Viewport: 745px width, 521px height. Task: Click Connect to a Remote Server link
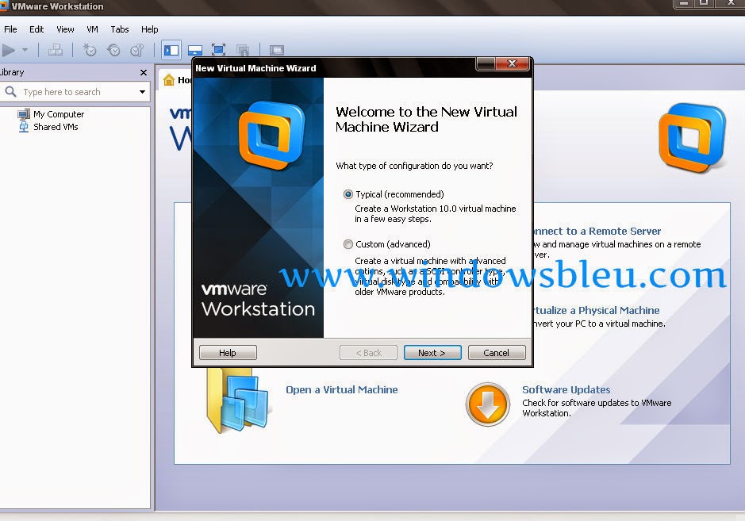point(597,231)
